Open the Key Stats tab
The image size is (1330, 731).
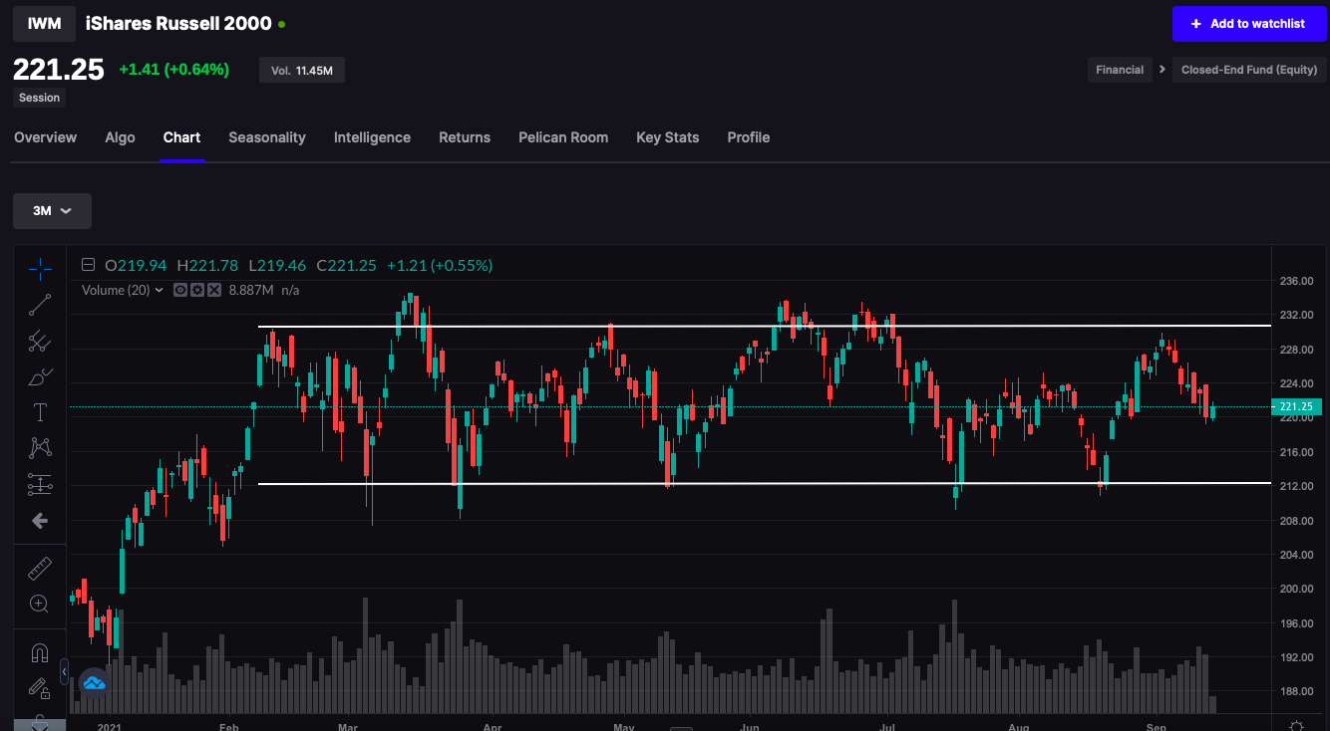tap(668, 137)
